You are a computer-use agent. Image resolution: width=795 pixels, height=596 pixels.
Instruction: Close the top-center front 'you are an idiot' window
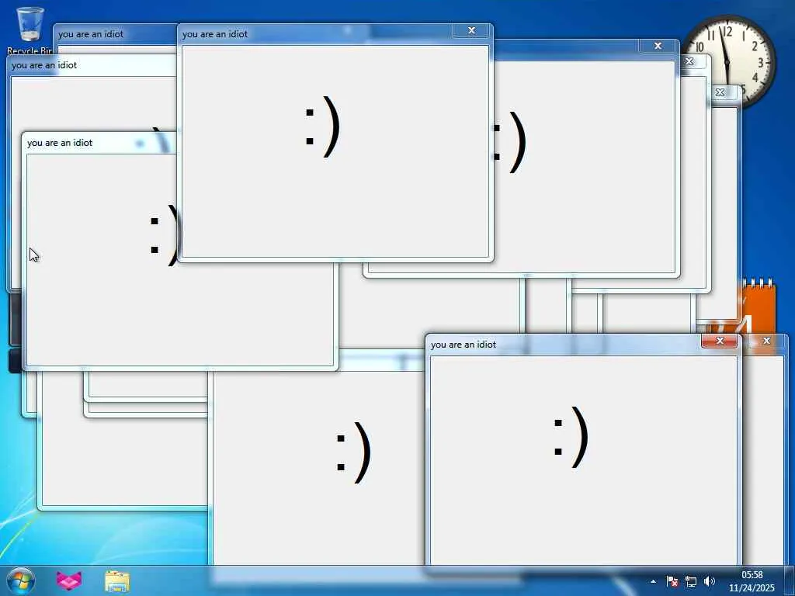[471, 31]
